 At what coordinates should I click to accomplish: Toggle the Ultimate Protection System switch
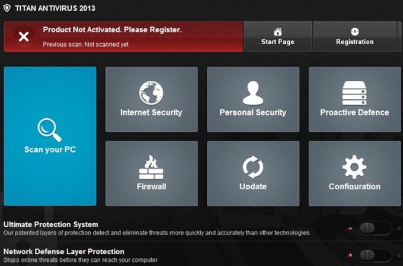(375, 228)
